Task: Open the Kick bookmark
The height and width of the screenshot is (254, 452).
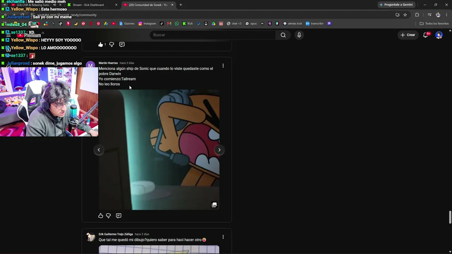Action: click(x=188, y=24)
